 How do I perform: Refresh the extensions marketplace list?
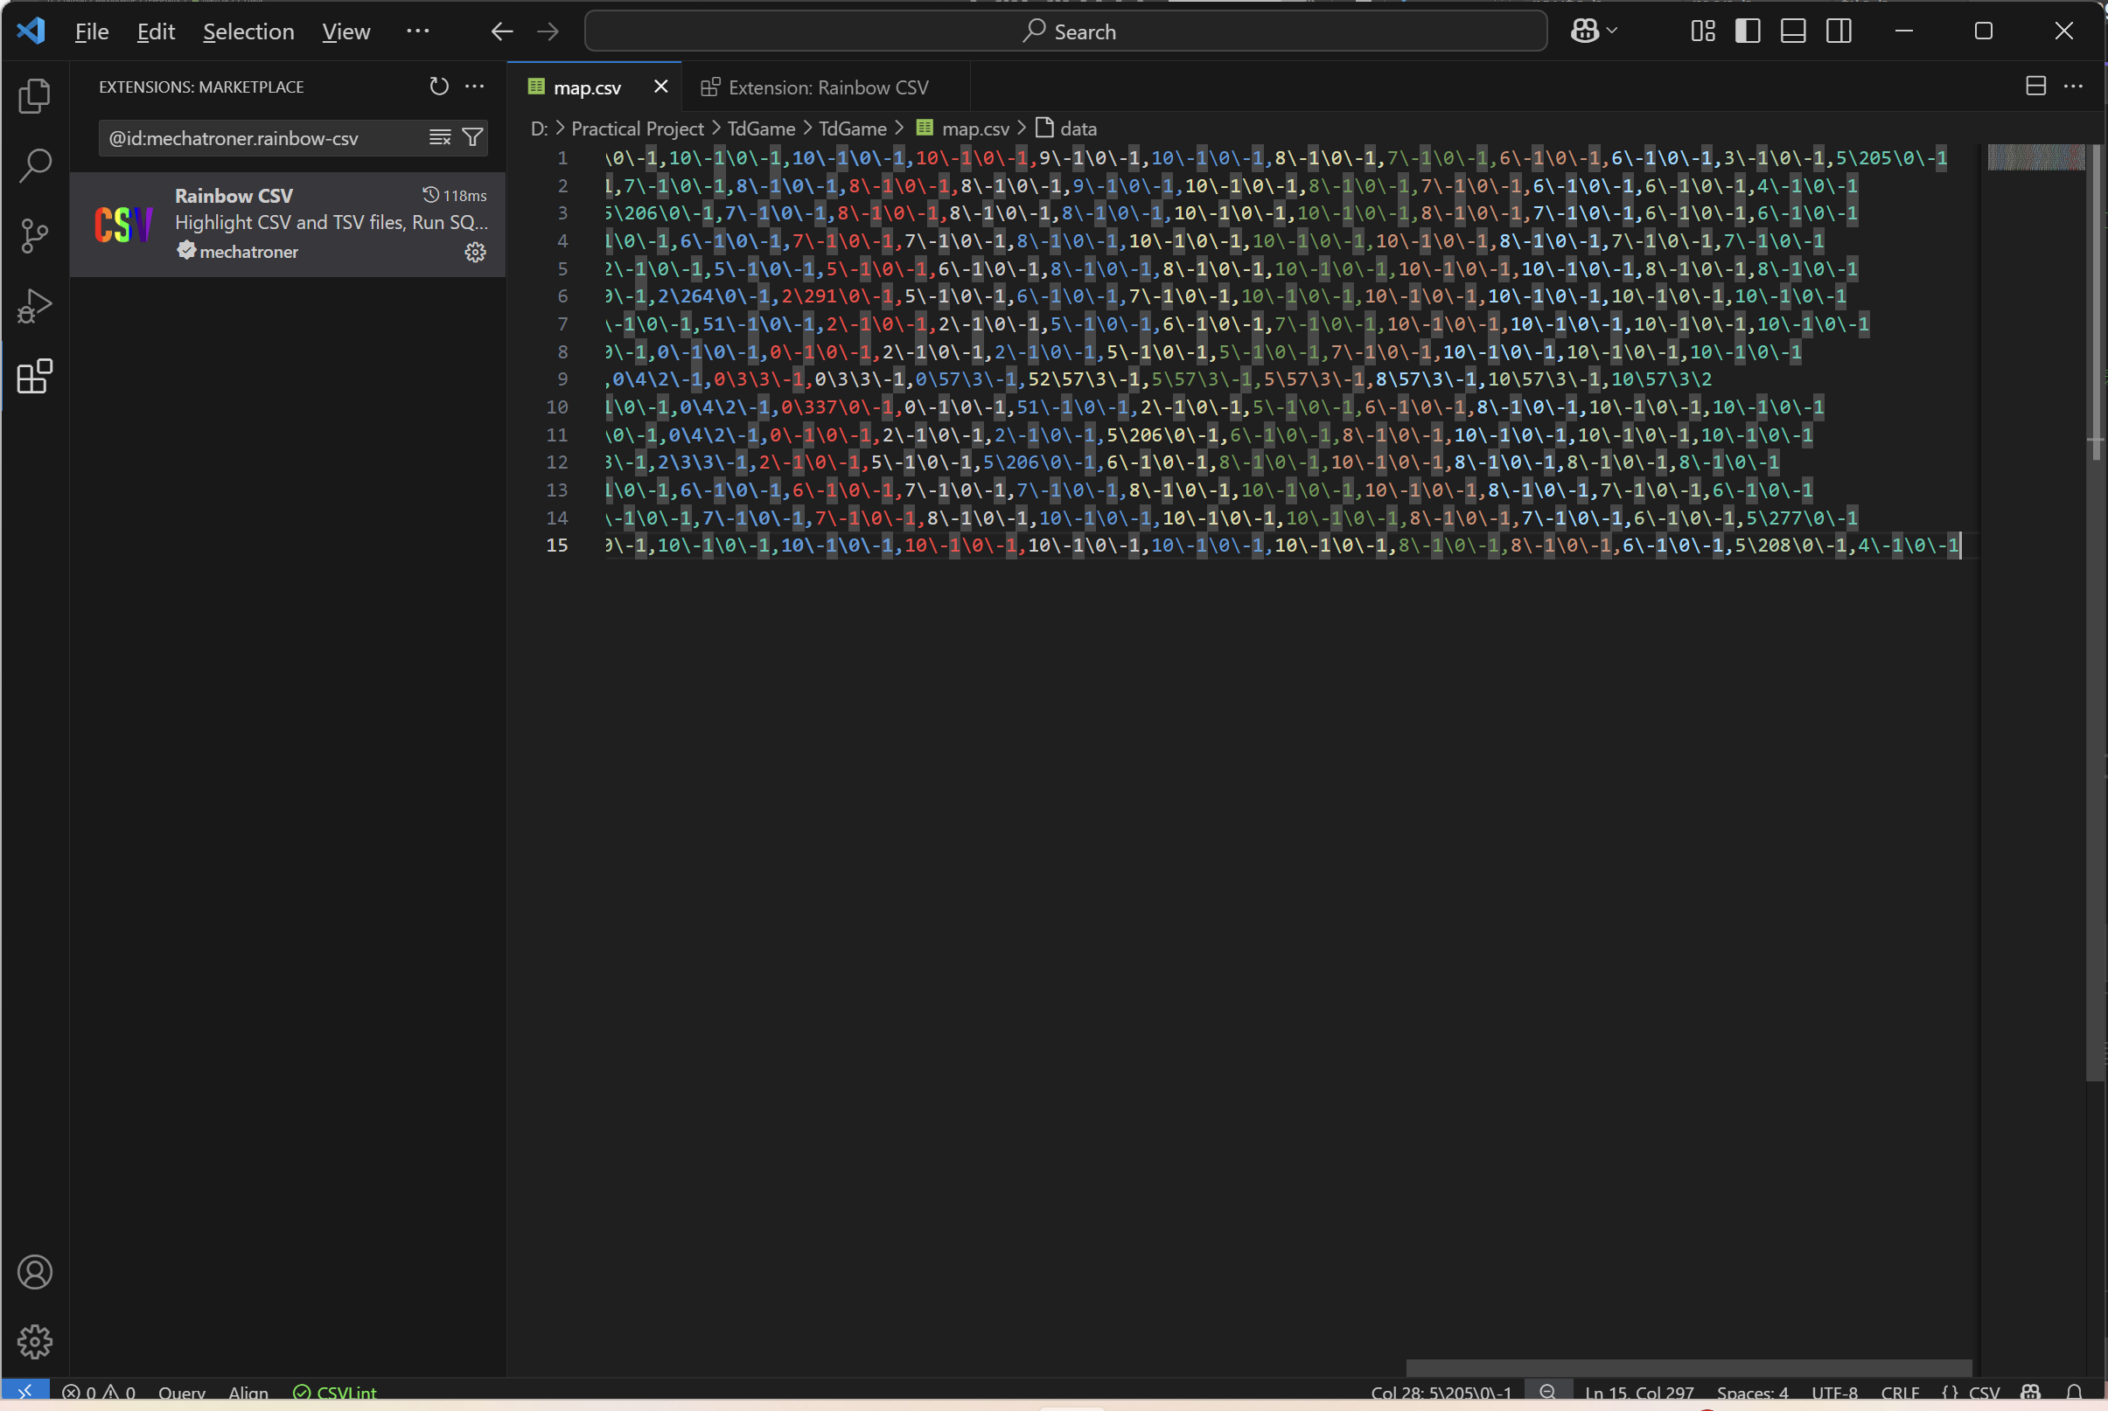[438, 87]
